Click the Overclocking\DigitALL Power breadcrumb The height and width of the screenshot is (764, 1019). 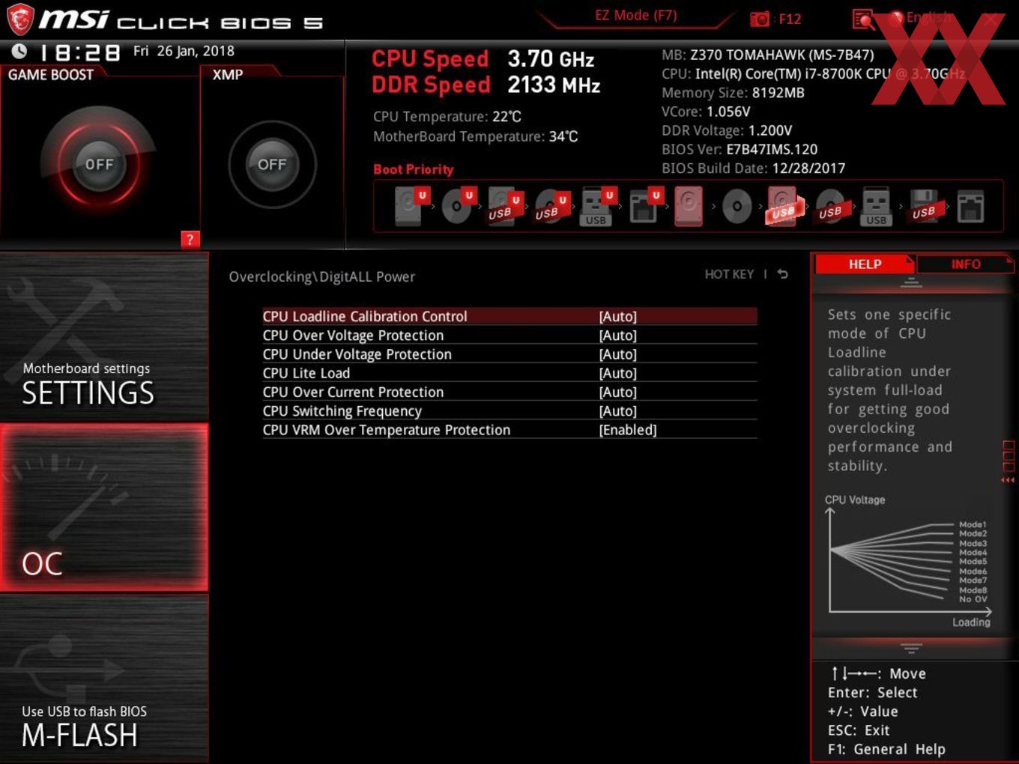[x=321, y=276]
